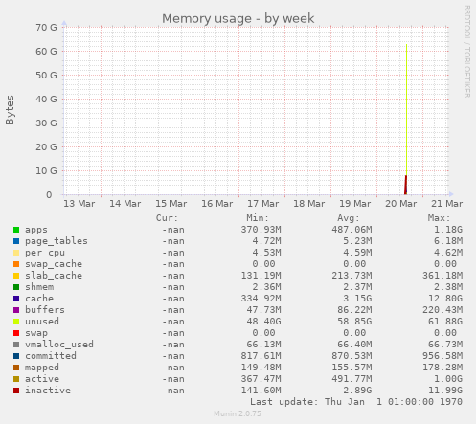Click the 40 G axis tick label
Screen dimensions: 476x424
click(x=46, y=100)
